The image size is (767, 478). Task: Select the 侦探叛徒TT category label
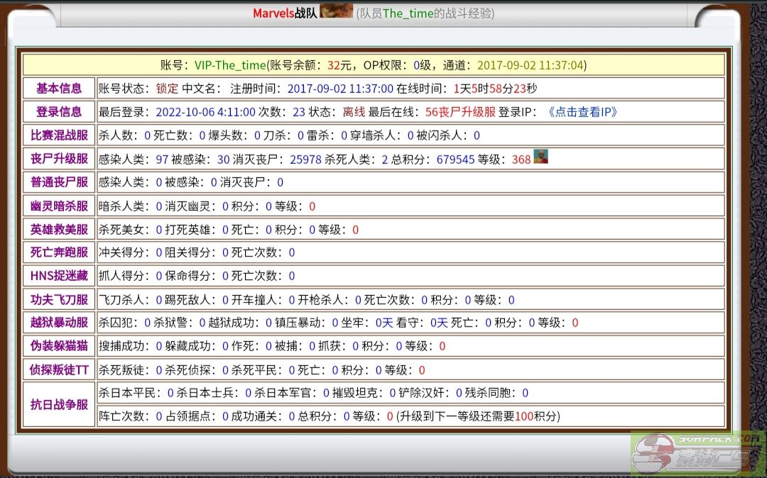click(x=59, y=370)
